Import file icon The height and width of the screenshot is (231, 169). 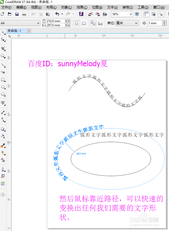point(90,14)
